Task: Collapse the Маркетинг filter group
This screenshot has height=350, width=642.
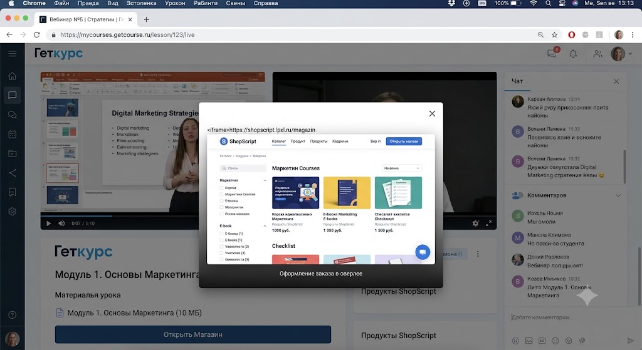Action: click(x=265, y=180)
